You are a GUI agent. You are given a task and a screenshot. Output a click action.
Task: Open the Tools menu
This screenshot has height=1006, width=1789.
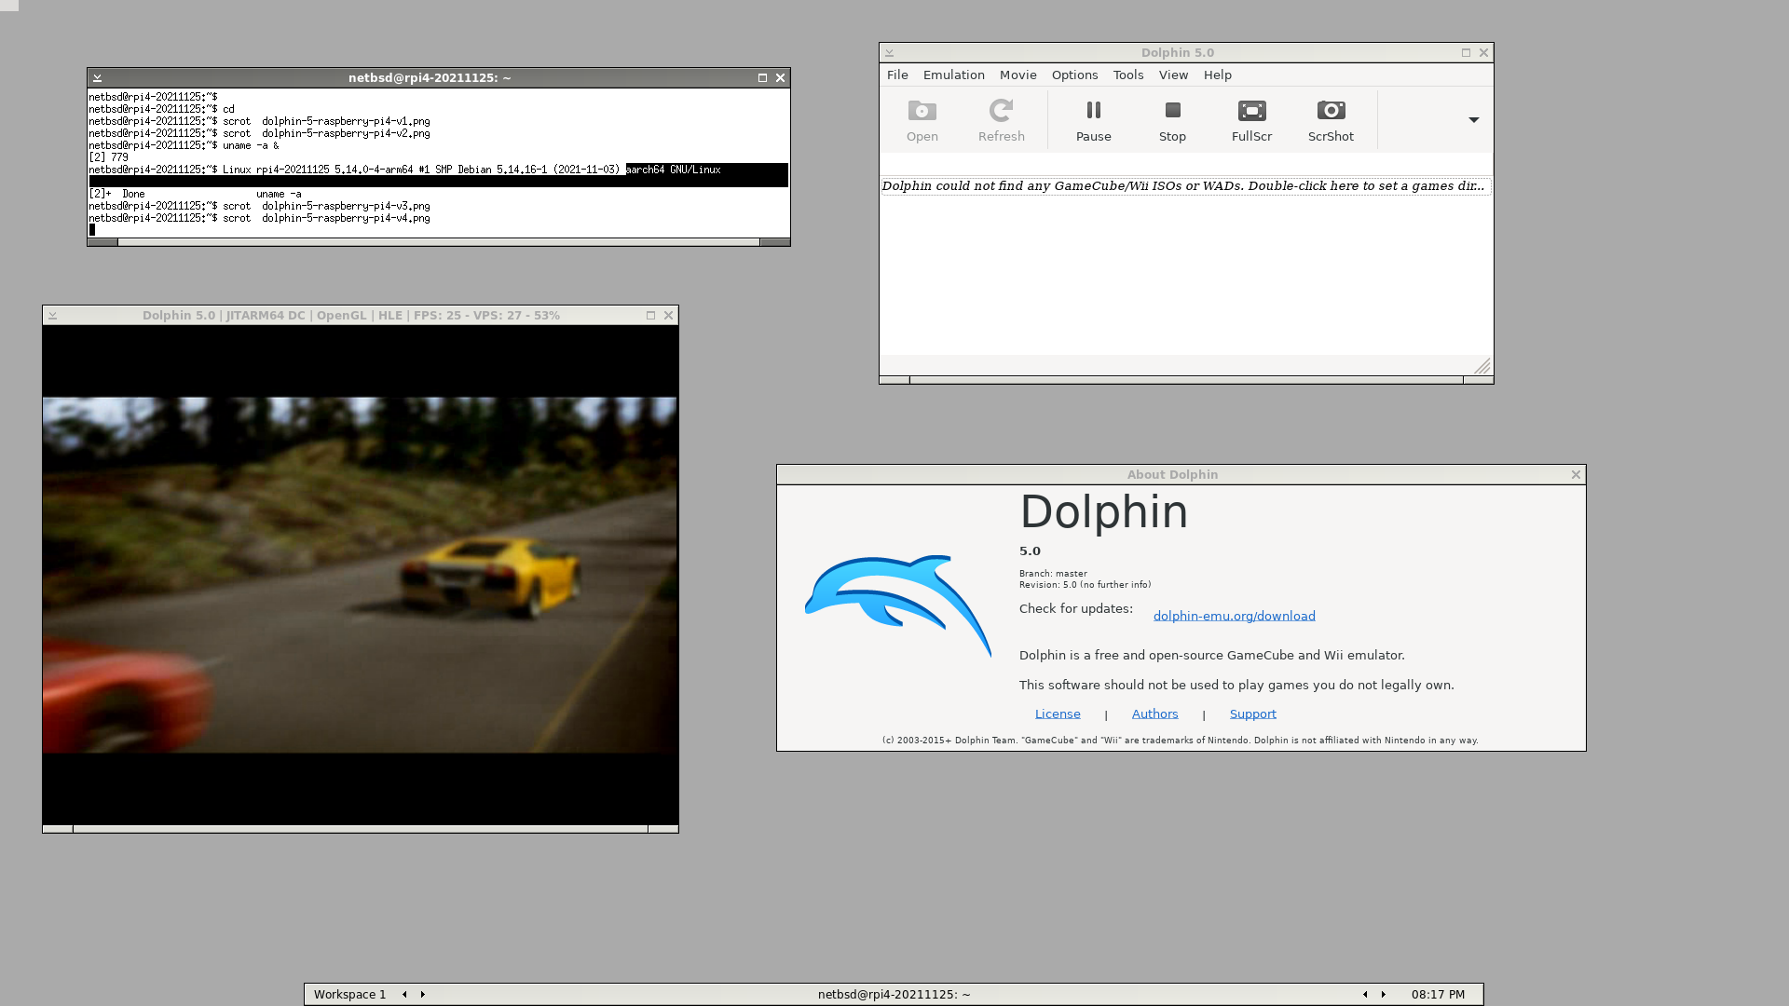click(x=1127, y=75)
